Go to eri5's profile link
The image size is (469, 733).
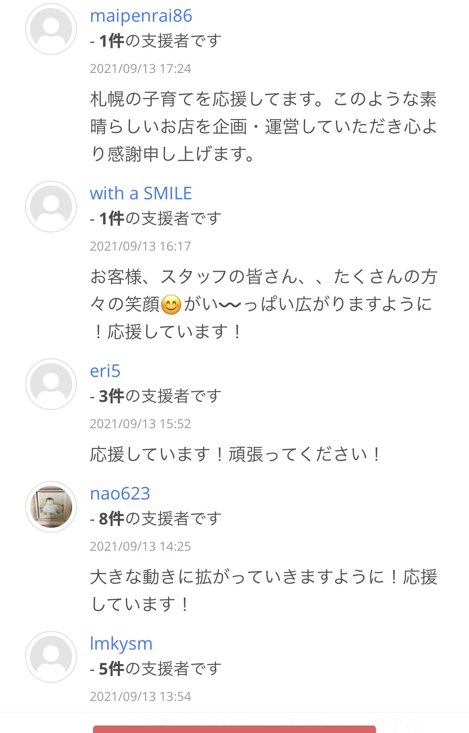pyautogui.click(x=105, y=371)
